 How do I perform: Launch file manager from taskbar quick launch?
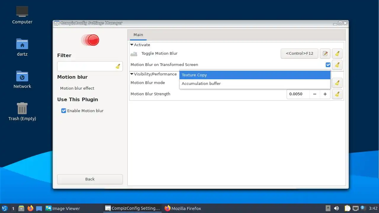[x=21, y=208]
